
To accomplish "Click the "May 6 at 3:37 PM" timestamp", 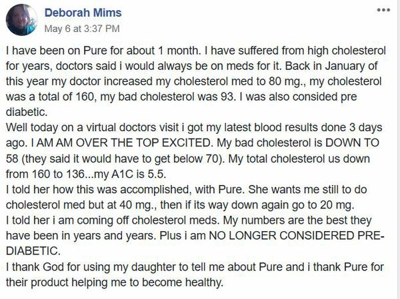I will 82,29.
